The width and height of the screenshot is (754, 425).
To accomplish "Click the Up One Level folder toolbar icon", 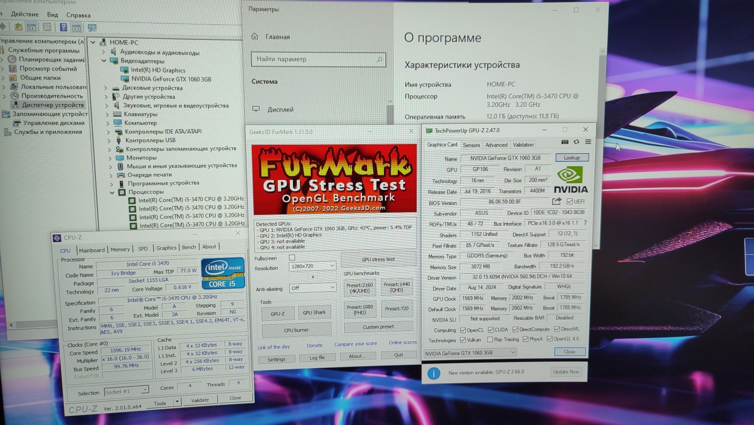I will pos(18,27).
